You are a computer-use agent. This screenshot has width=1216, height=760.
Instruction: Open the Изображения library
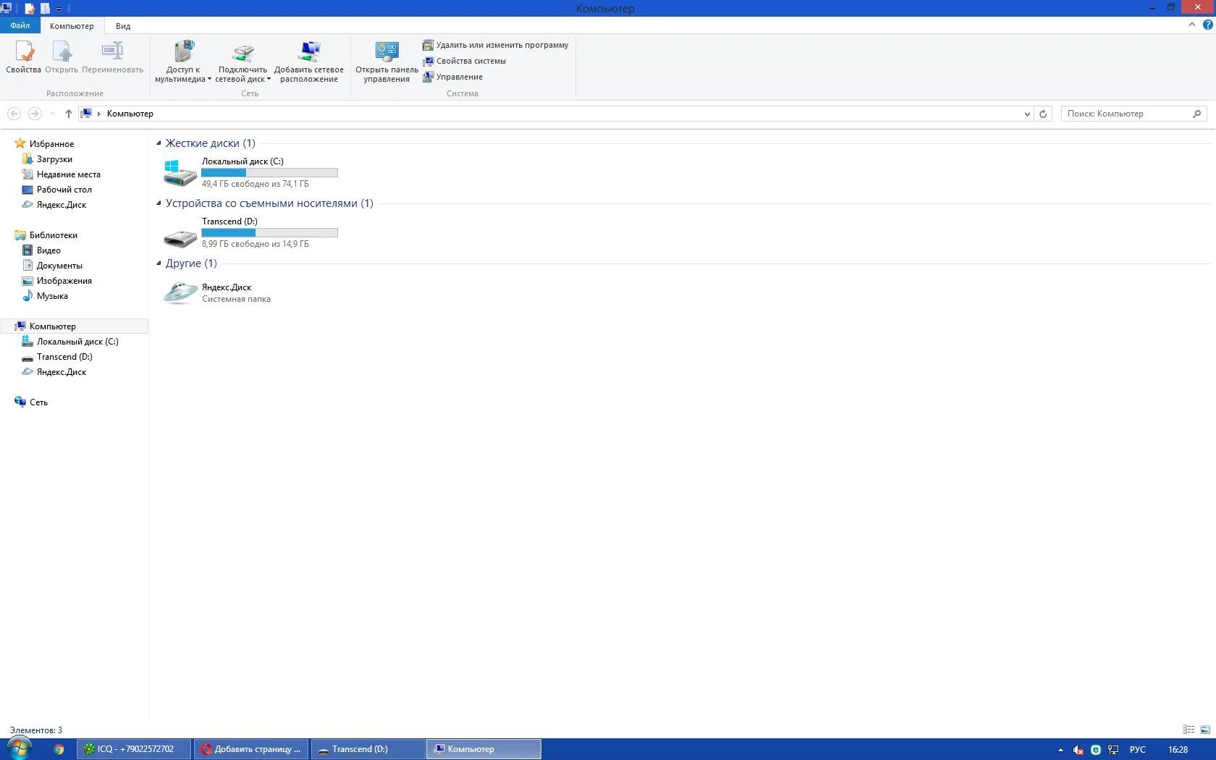pyautogui.click(x=64, y=281)
